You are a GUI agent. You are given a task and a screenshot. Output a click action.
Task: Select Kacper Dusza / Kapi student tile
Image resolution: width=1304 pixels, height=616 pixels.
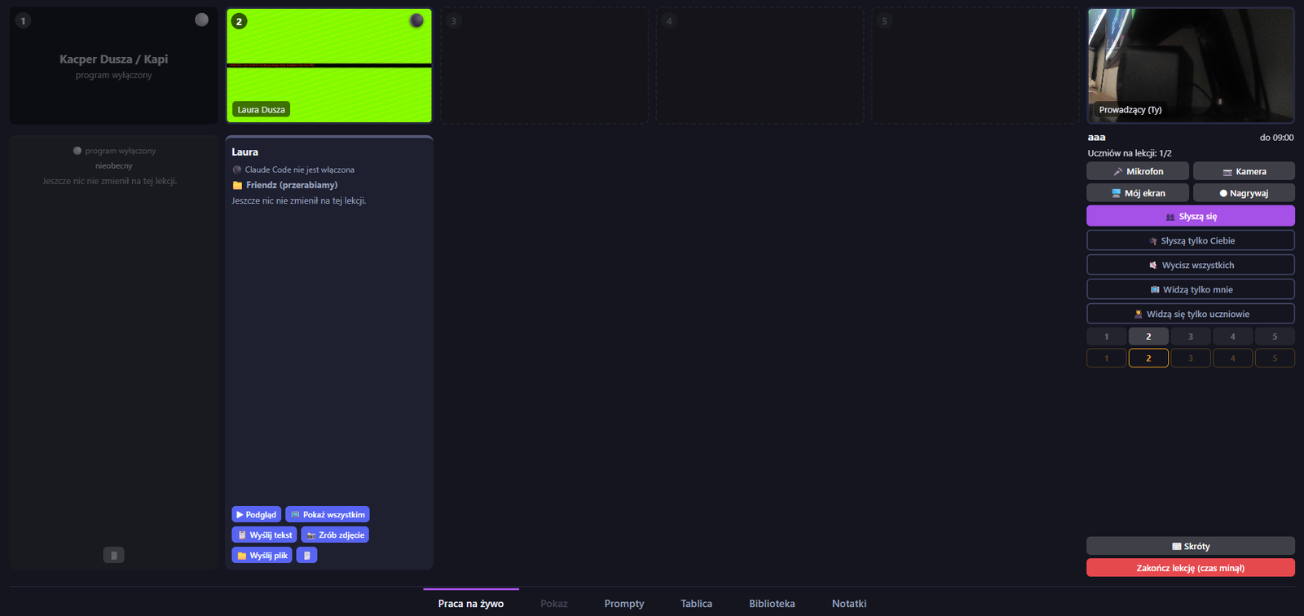coord(114,66)
